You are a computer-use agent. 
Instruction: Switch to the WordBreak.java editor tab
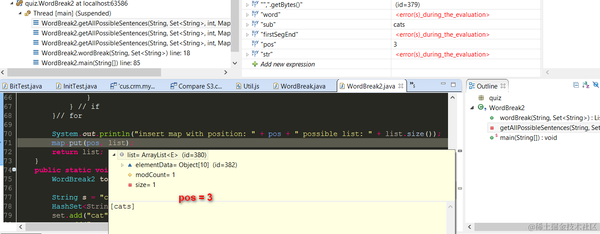(300, 86)
